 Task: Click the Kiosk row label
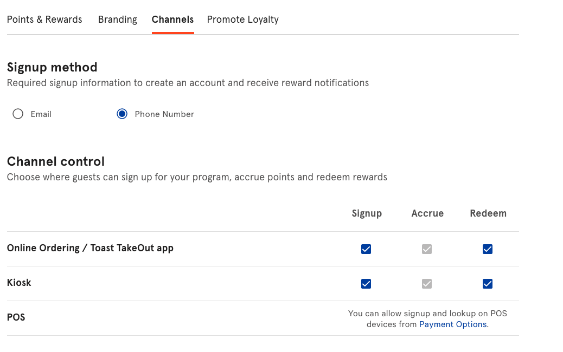[18, 282]
